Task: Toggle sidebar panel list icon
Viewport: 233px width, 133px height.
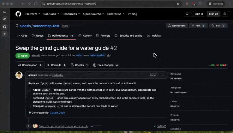Action: (5, 12)
